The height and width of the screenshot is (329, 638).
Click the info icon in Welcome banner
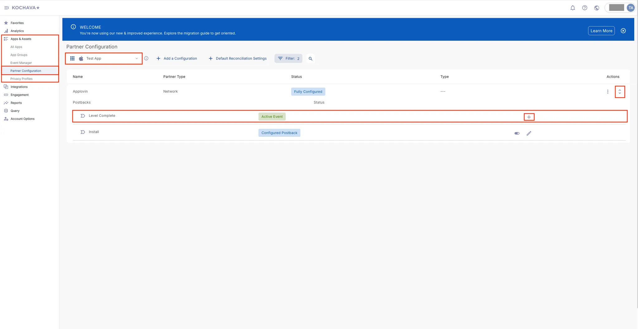click(73, 27)
